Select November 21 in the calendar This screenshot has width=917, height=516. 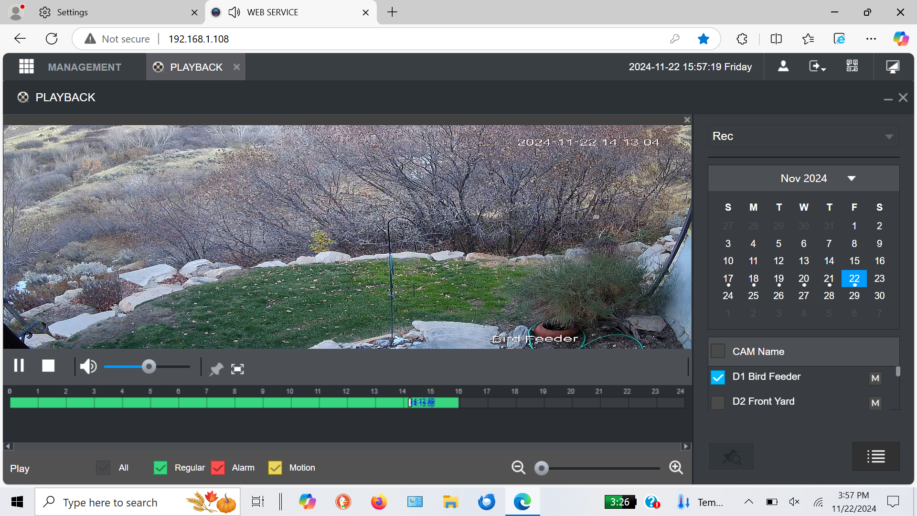829,279
